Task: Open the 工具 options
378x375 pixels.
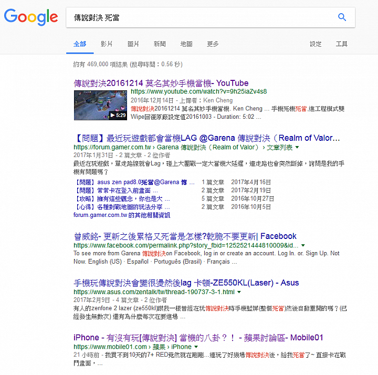Action: 342,44
